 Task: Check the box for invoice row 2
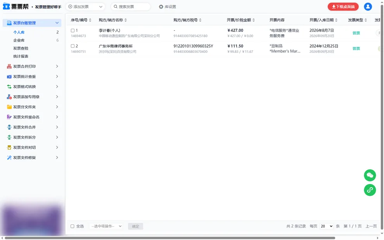tap(73, 46)
